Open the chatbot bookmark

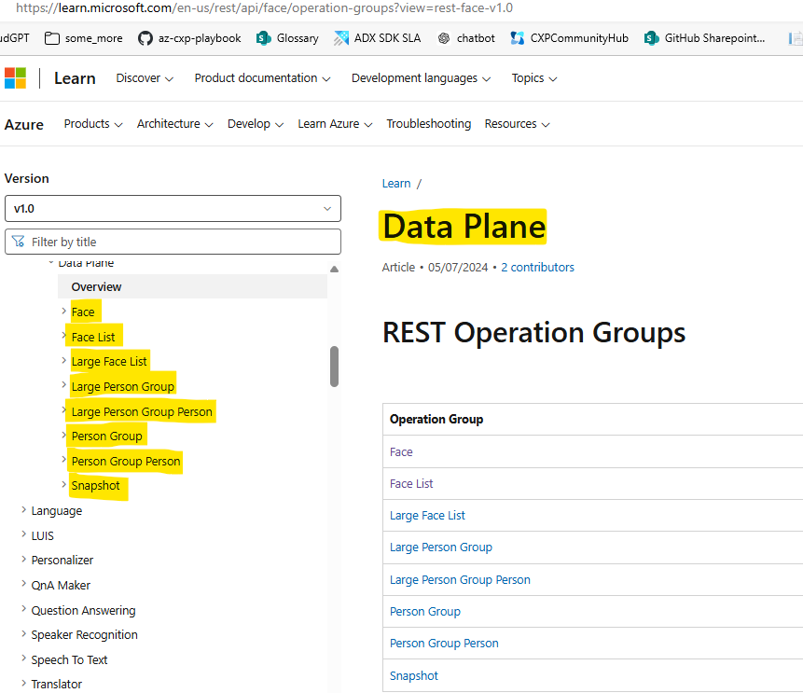point(466,38)
